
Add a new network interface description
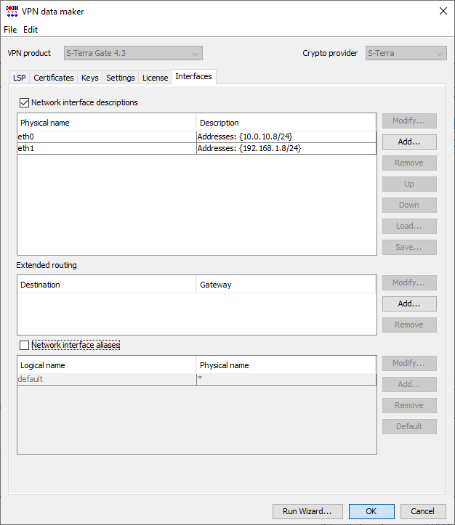point(409,142)
